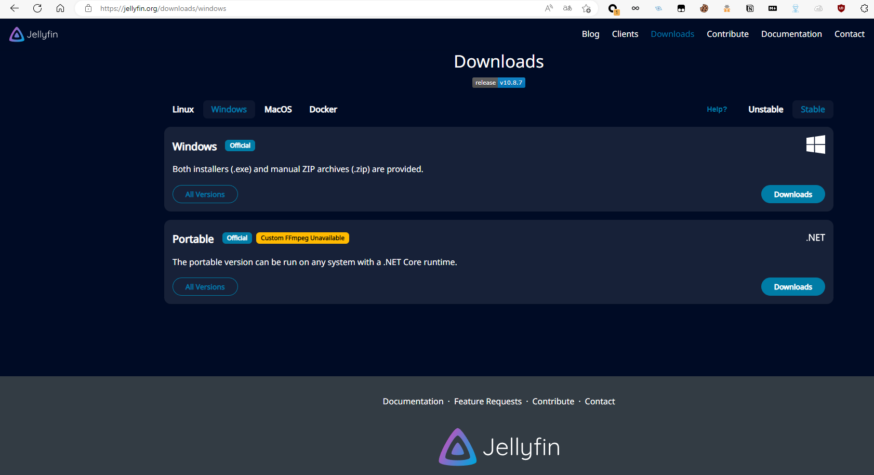Screen dimensions: 874x475
Task: Open the Markdown extension icon
Action: (x=773, y=8)
